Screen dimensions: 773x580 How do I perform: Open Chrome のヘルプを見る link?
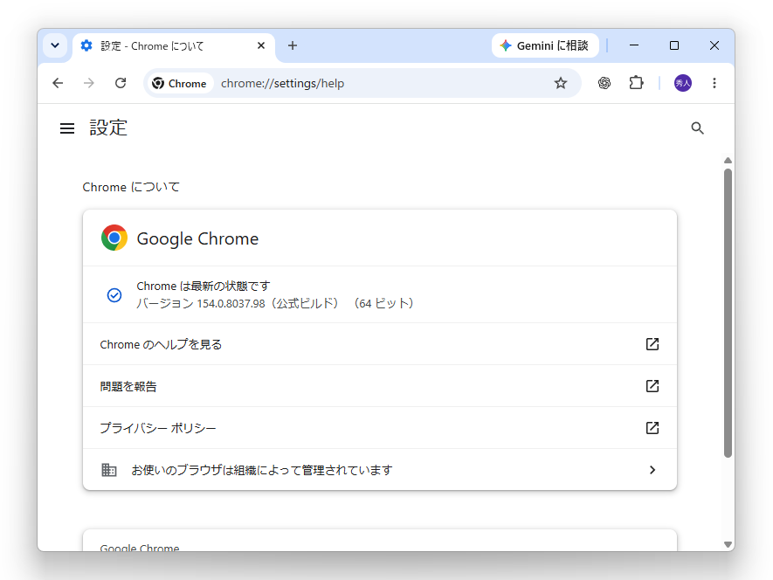(380, 344)
